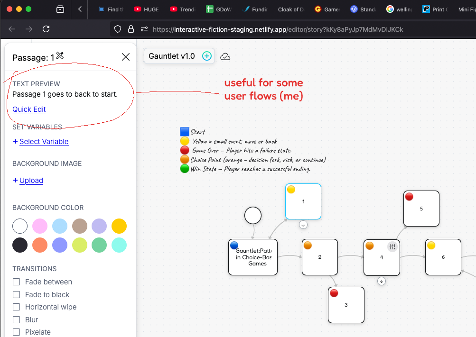The height and width of the screenshot is (337, 476).
Task: Choose the black background color swatch
Action: (20, 245)
